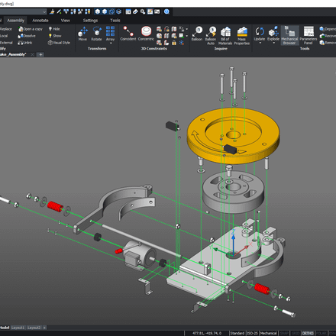Click the Unlink component icon
This screenshot has height=336, width=336.
[x=21, y=43]
